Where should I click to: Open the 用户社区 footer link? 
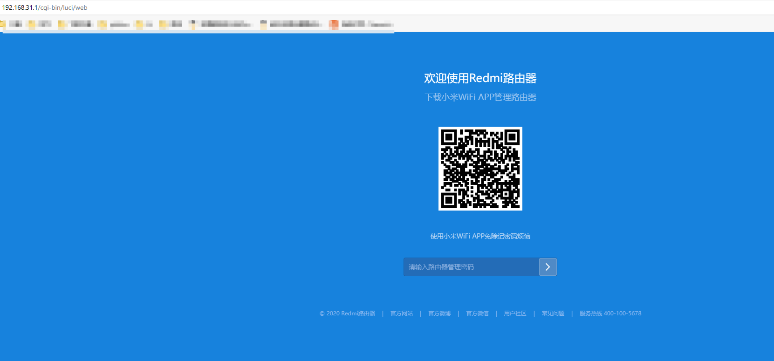[515, 313]
